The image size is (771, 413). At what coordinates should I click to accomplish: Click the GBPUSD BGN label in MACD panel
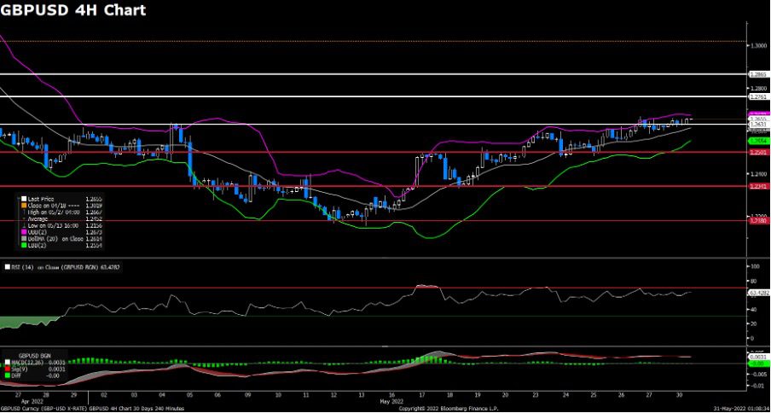tap(34, 355)
